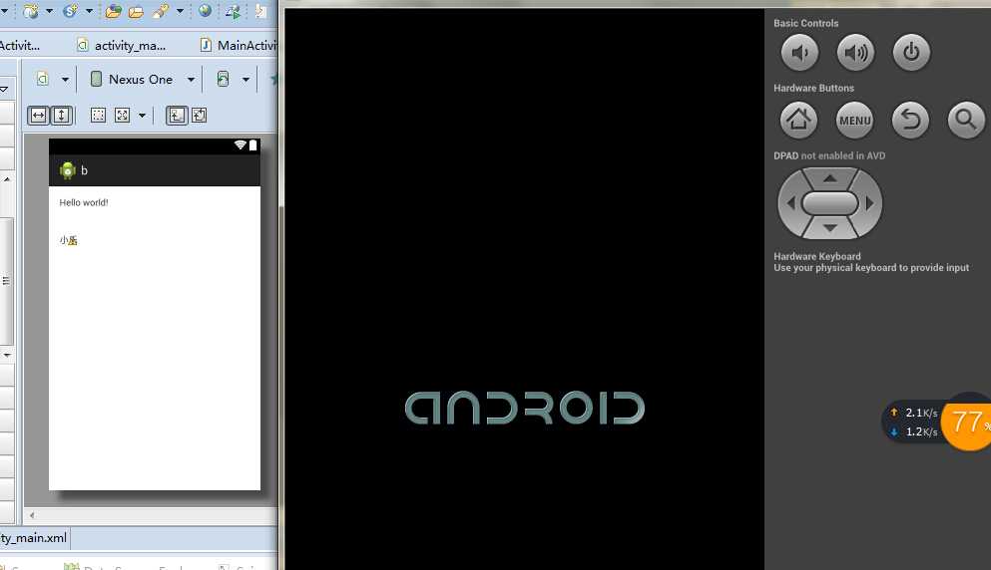
Task: Click horizontal scrollbar left arrow under canvas
Action: point(32,515)
